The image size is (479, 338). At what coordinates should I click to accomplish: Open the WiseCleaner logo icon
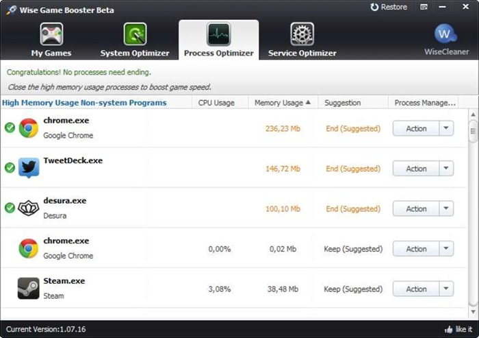tap(445, 34)
